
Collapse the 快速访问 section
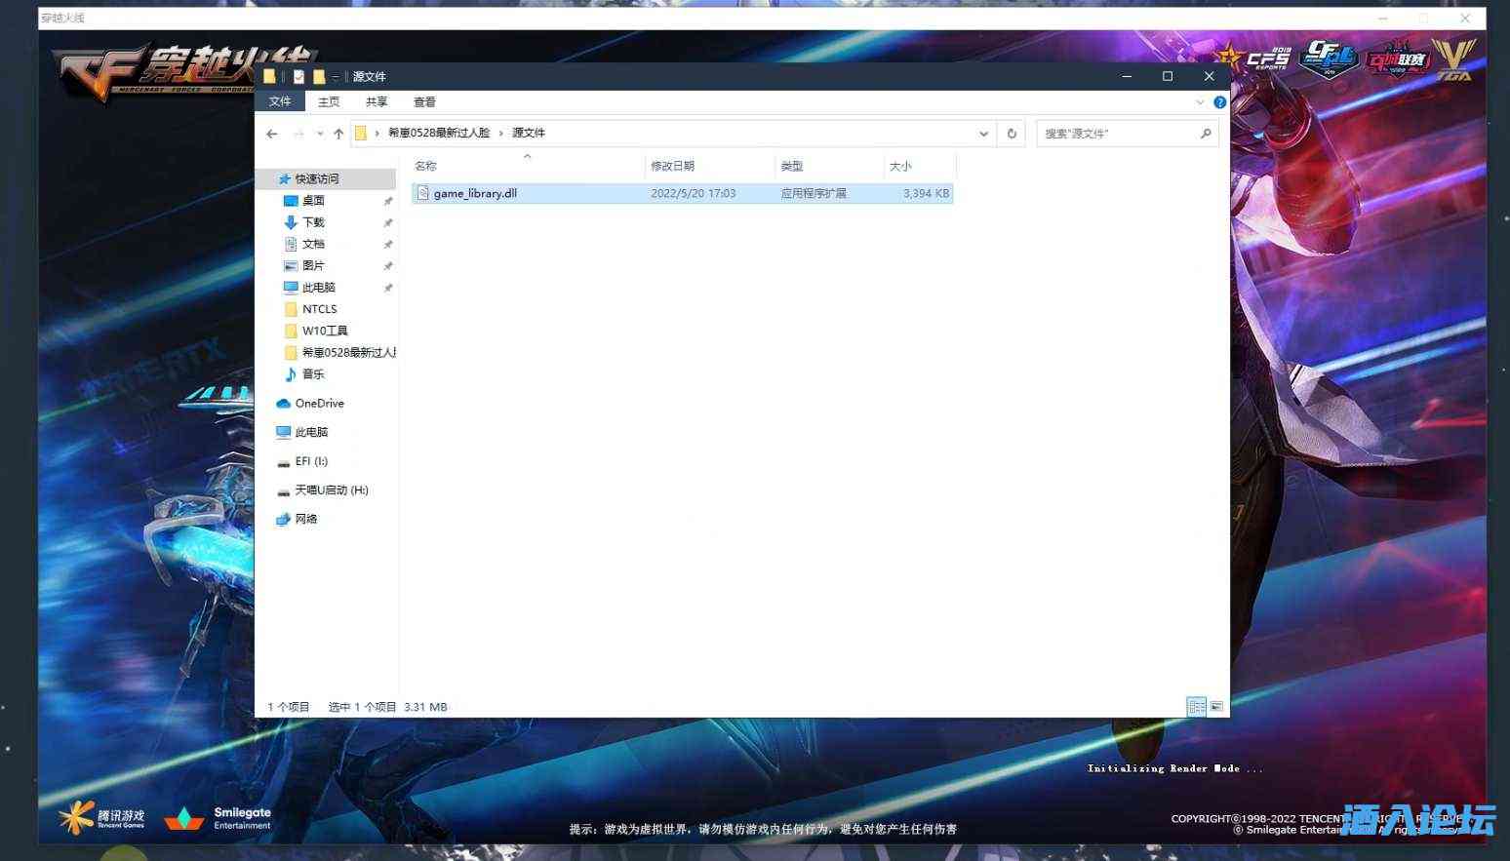270,179
